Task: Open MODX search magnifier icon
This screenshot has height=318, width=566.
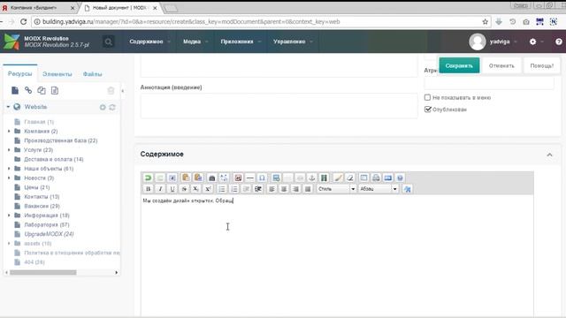Action: [x=108, y=42]
